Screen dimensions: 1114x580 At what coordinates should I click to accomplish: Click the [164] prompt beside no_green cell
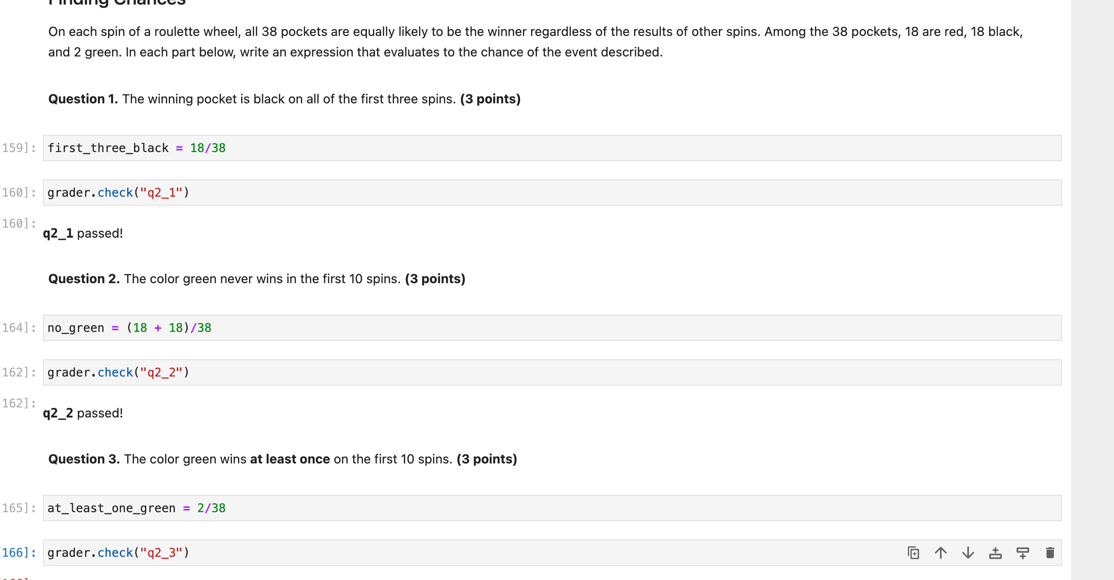pos(18,328)
